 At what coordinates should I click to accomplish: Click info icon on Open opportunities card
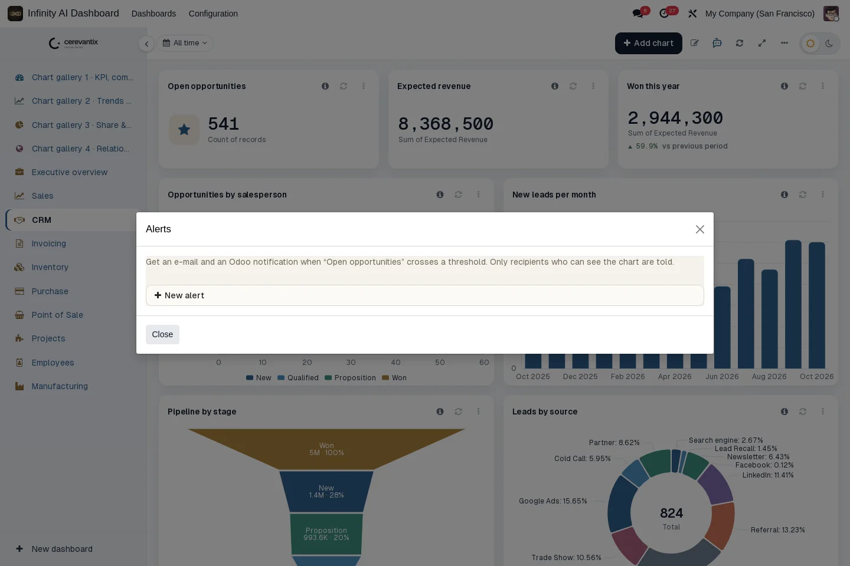pos(325,86)
